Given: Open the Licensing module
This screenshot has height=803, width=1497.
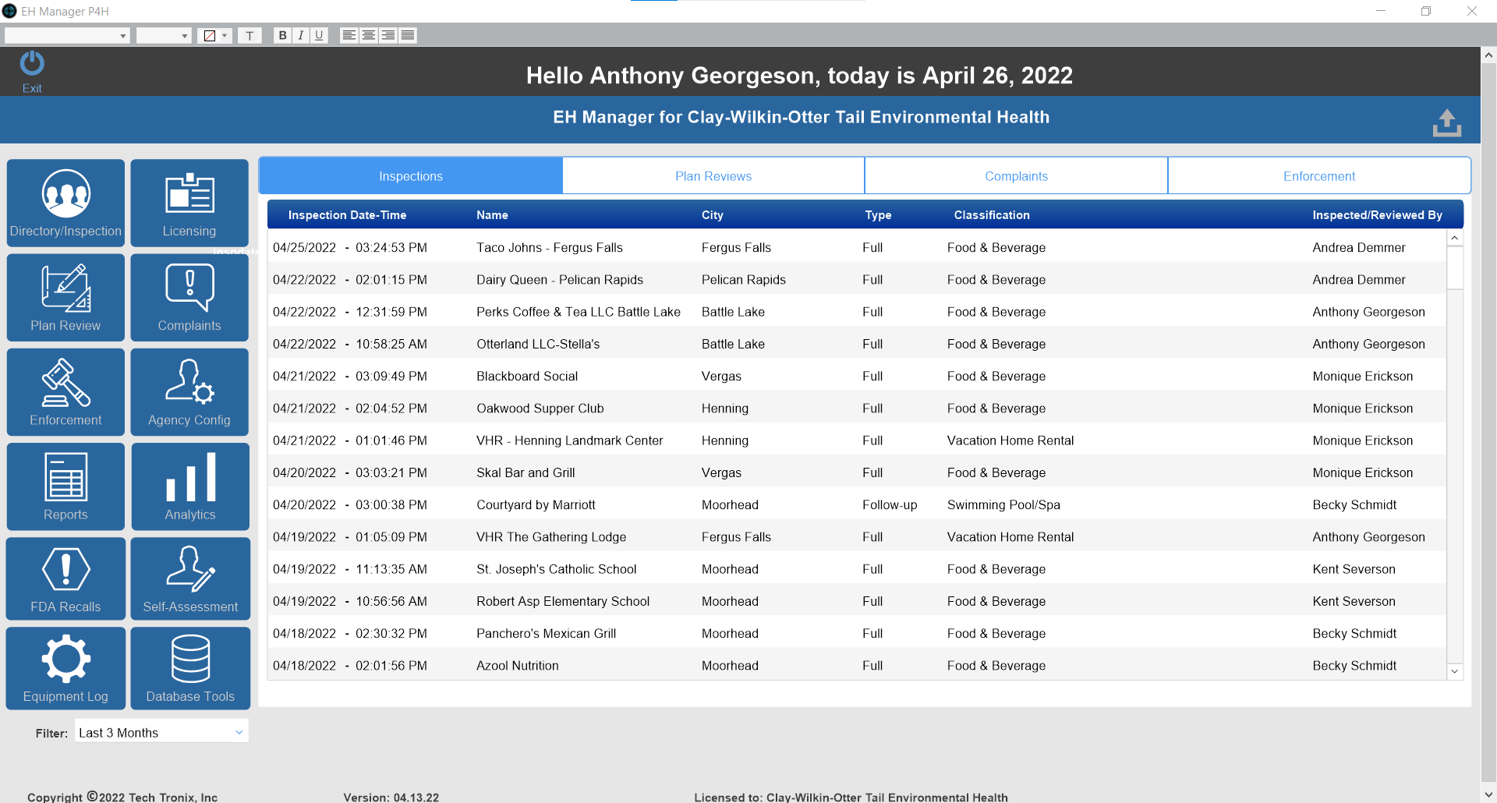Looking at the screenshot, I should [x=189, y=203].
